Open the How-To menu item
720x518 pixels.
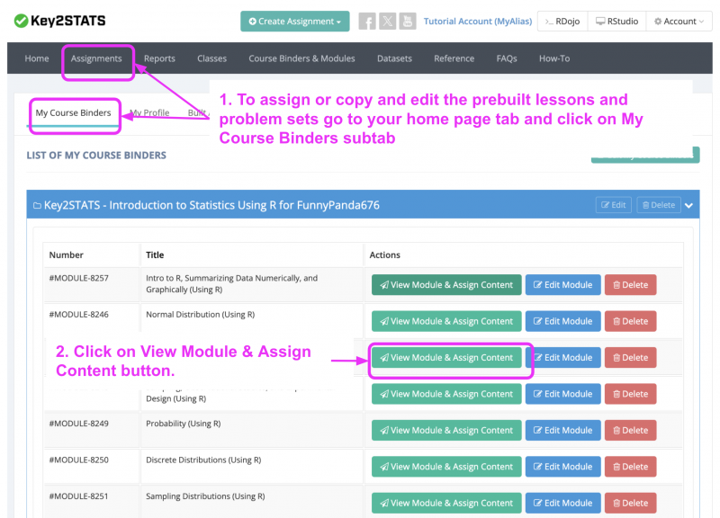tap(554, 58)
